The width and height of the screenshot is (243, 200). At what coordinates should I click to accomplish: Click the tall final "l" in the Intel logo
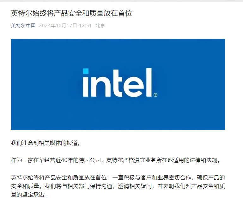tap(149, 82)
